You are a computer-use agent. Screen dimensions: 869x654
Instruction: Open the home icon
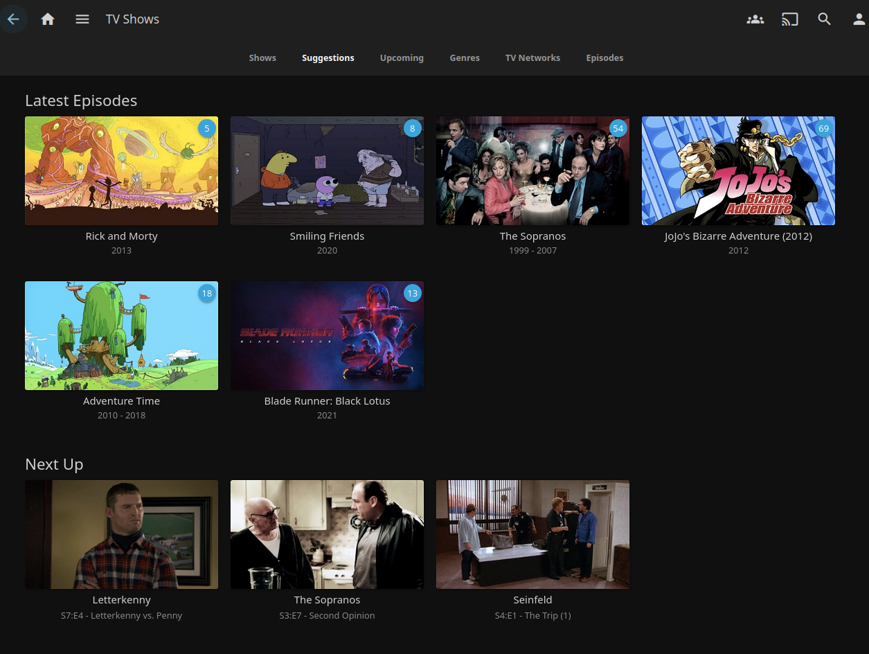pos(48,19)
